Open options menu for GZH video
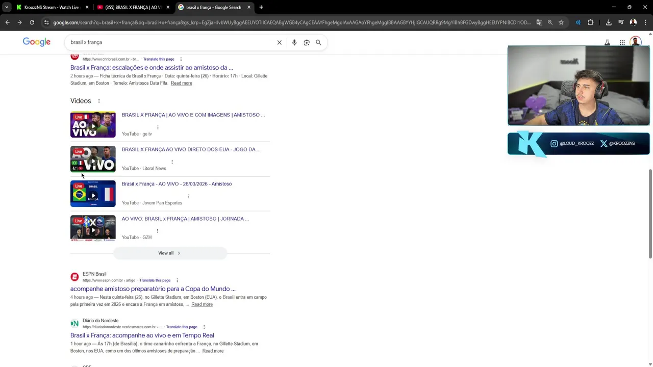 [x=157, y=231]
